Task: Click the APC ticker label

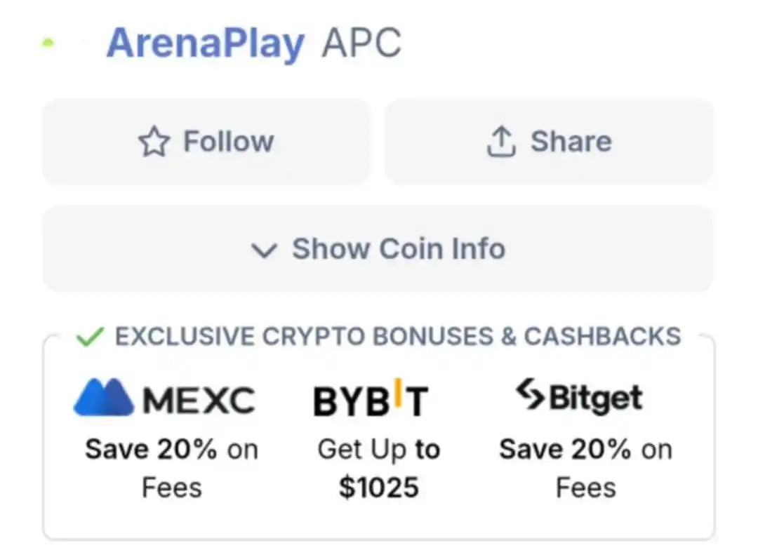Action: [362, 43]
